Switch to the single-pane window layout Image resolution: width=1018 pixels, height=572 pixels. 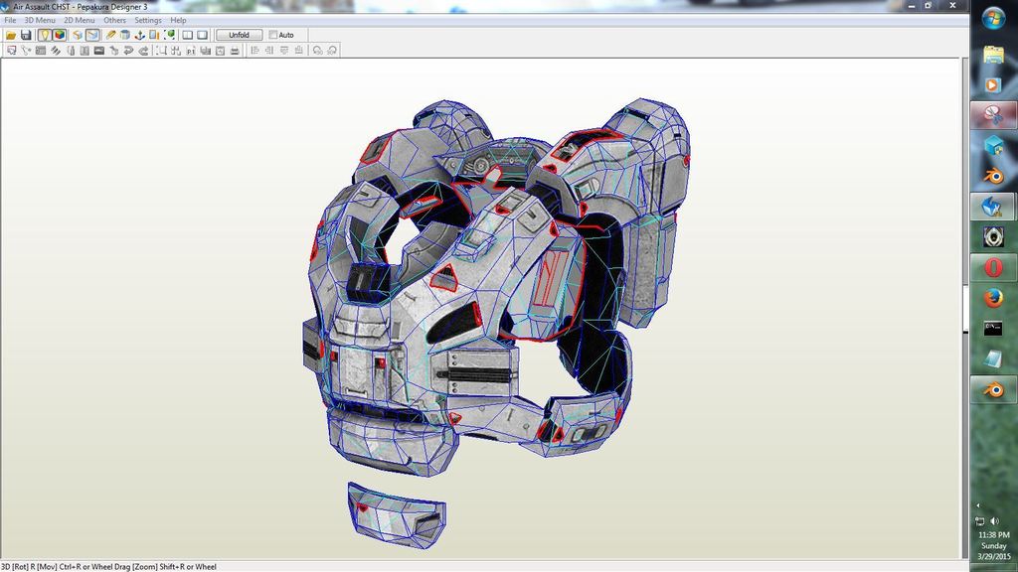point(203,35)
